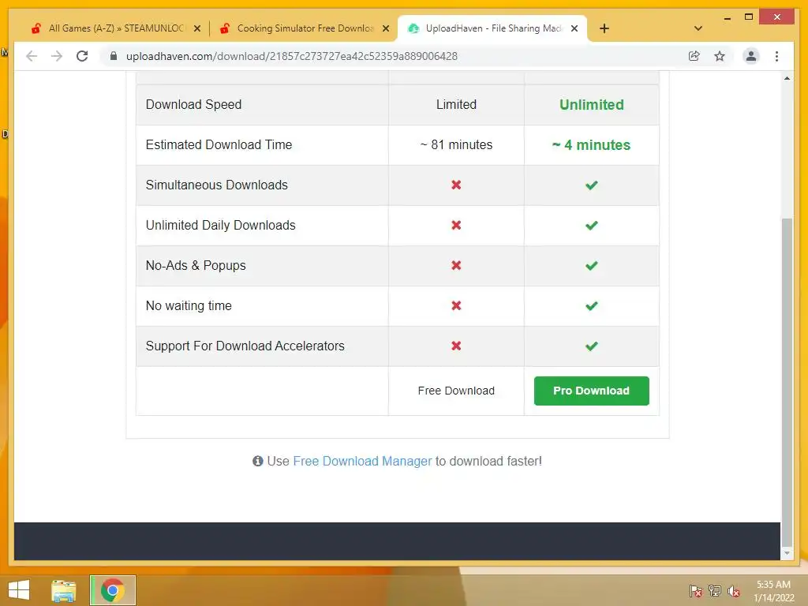Image resolution: width=808 pixels, height=606 pixels.
Task: Open the Chrome profile avatar
Action: coord(751,56)
